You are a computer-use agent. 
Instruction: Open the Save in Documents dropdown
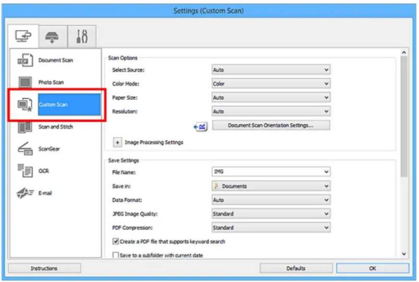click(271, 186)
